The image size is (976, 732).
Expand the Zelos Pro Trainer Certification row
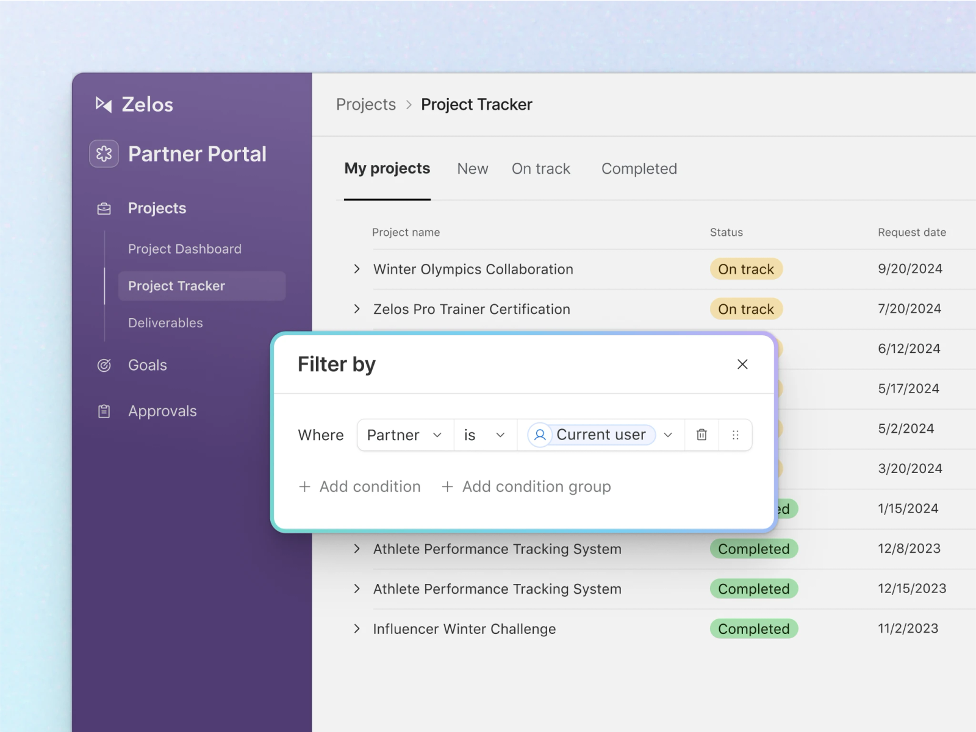click(357, 309)
